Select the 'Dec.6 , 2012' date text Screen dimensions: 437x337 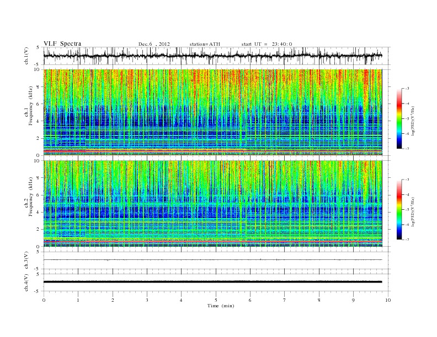154,44
